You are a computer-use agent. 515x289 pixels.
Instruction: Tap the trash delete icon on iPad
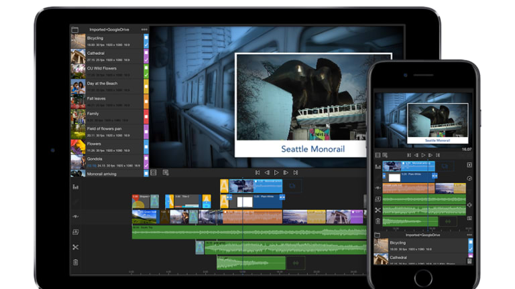click(x=76, y=262)
